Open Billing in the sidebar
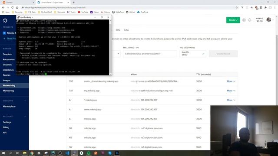The height and width of the screenshot is (156, 278). pyautogui.click(x=6, y=127)
